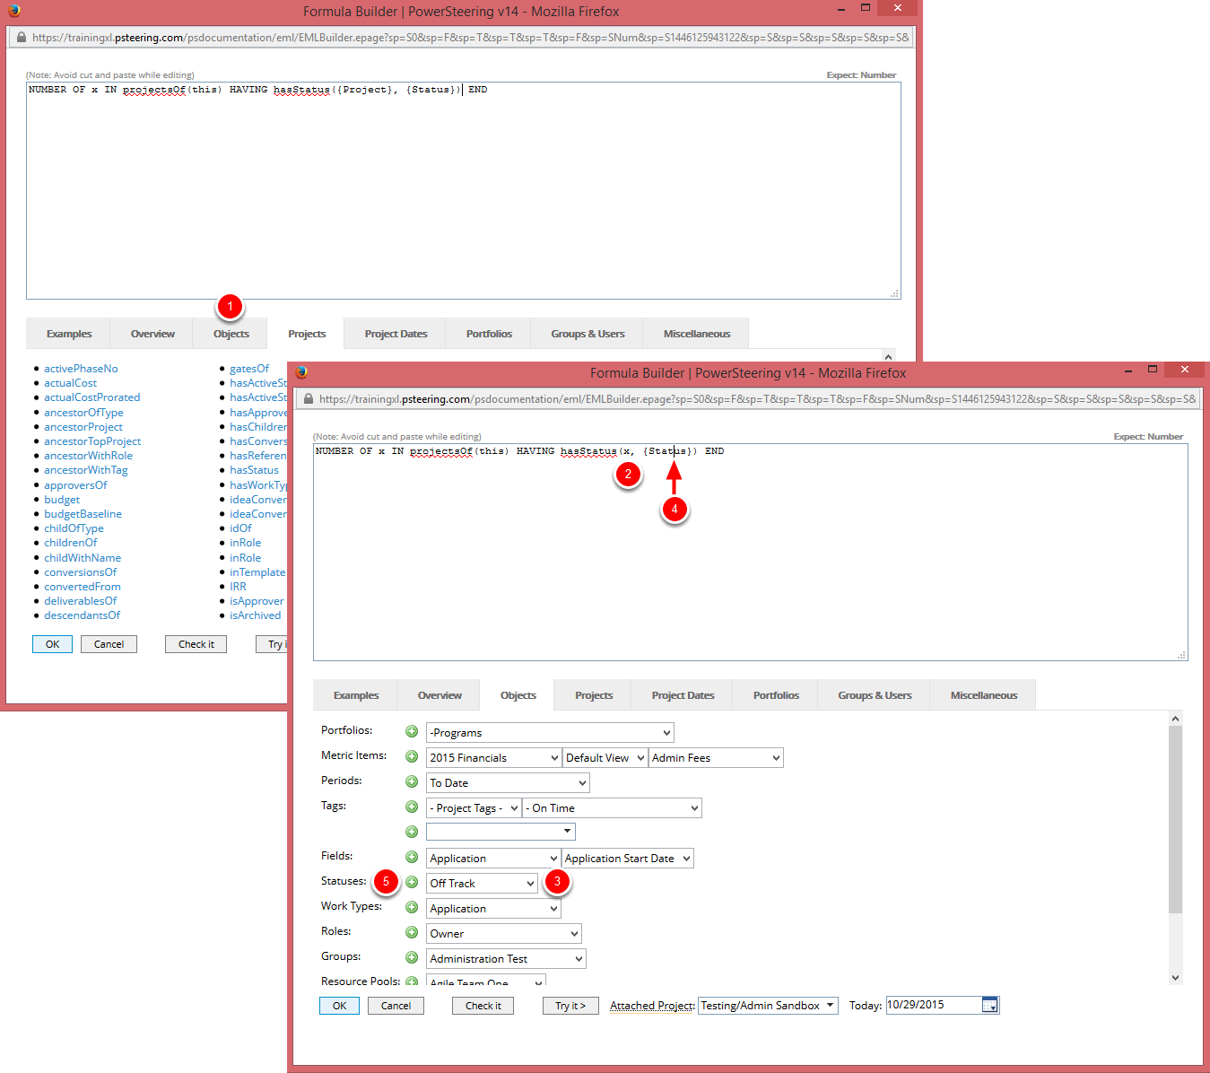Click the green plus icon next to Portfolios
1210x1073 pixels.
point(412,732)
